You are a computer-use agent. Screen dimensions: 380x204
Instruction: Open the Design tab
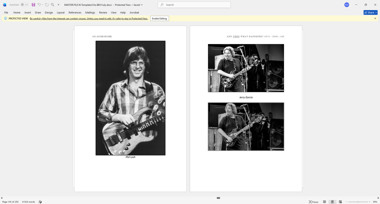pyautogui.click(x=49, y=12)
